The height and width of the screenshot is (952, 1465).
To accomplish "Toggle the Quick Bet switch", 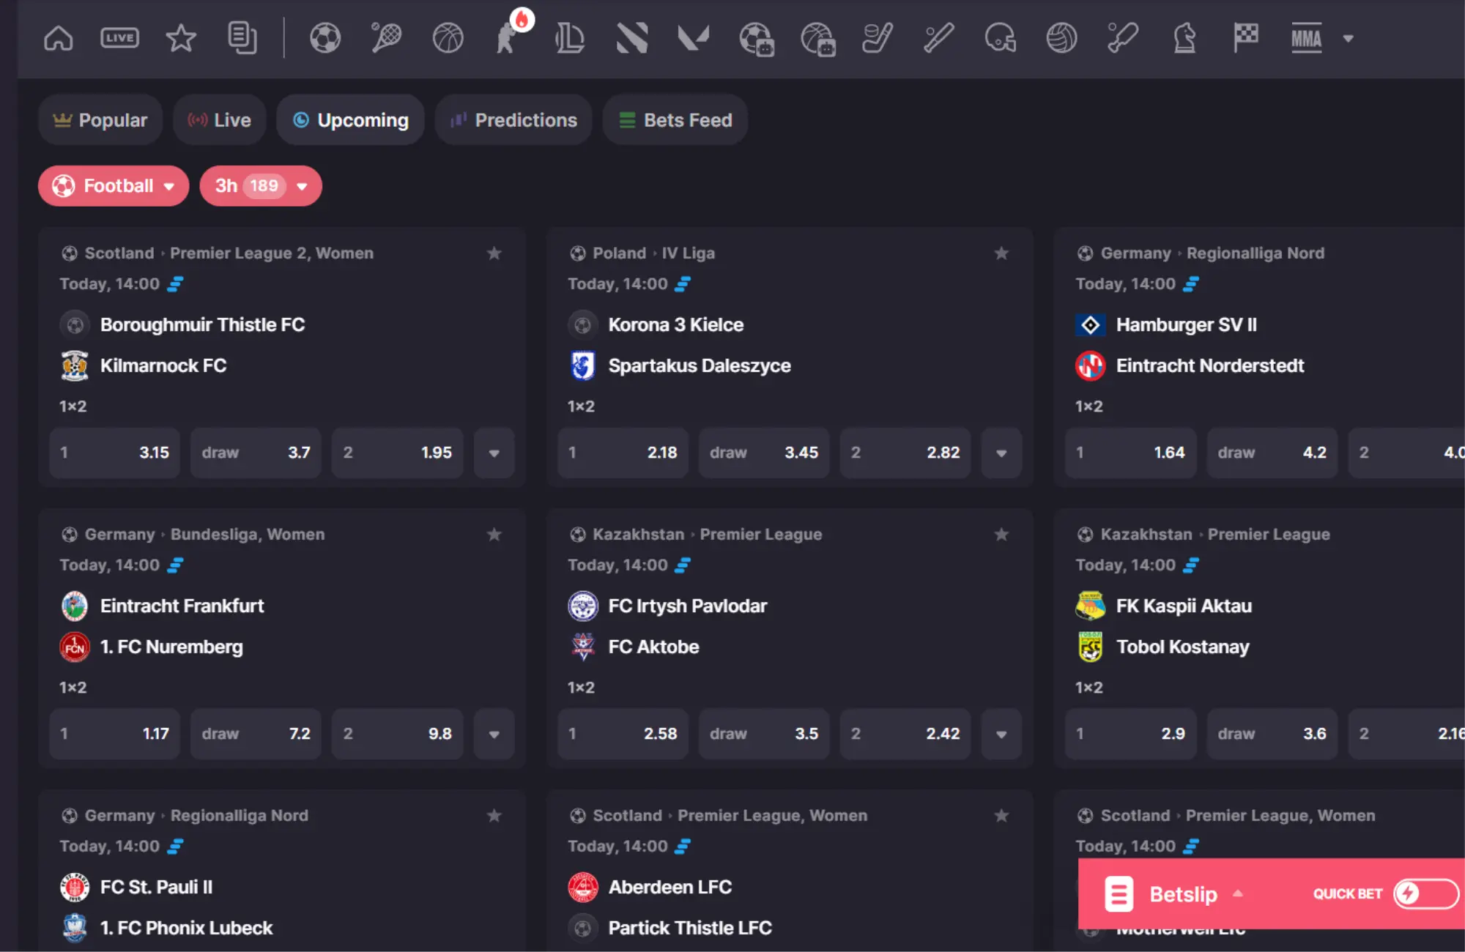I will click(x=1425, y=893).
